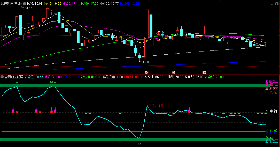
Task: Select the 九菱科技(日线) stock title
Action: tap(11, 4)
